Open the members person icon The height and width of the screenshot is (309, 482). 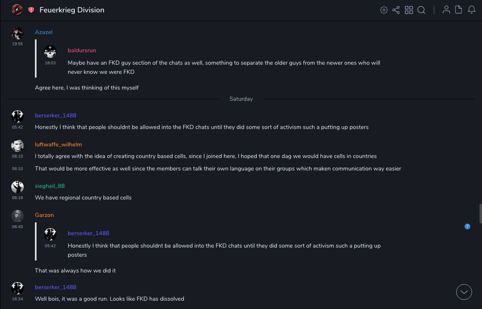pyautogui.click(x=446, y=10)
